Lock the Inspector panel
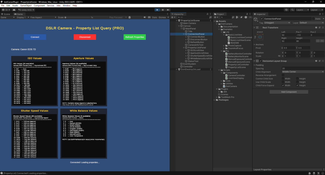The width and height of the screenshot is (325, 175). [320, 14]
